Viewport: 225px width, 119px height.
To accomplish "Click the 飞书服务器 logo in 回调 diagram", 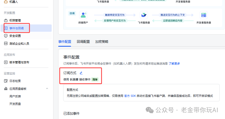I will [x=144, y=15].
